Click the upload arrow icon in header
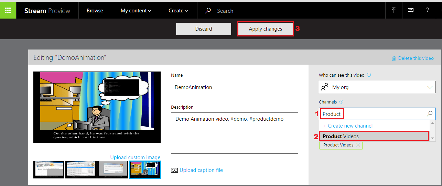The width and height of the screenshot is (442, 186). (x=394, y=10)
